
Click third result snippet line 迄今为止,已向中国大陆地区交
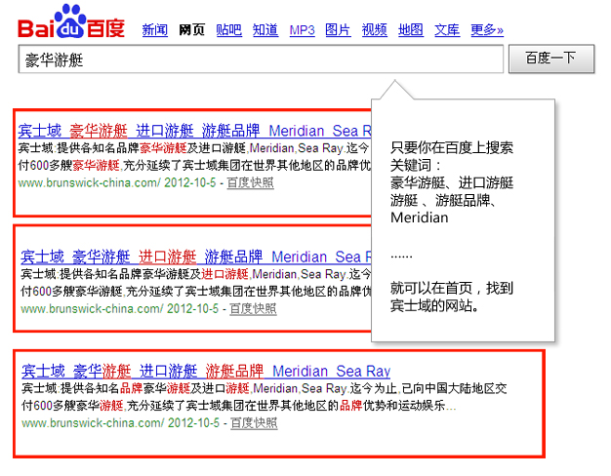click(428, 388)
